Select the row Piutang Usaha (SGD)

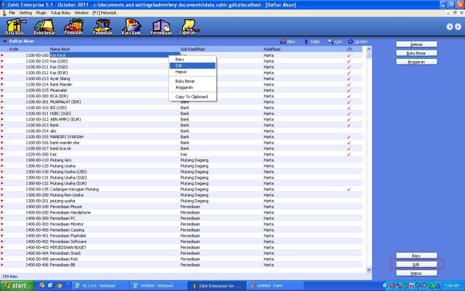click(181, 178)
